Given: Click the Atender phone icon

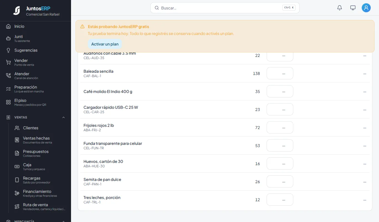Looking at the screenshot, I should (8, 75).
